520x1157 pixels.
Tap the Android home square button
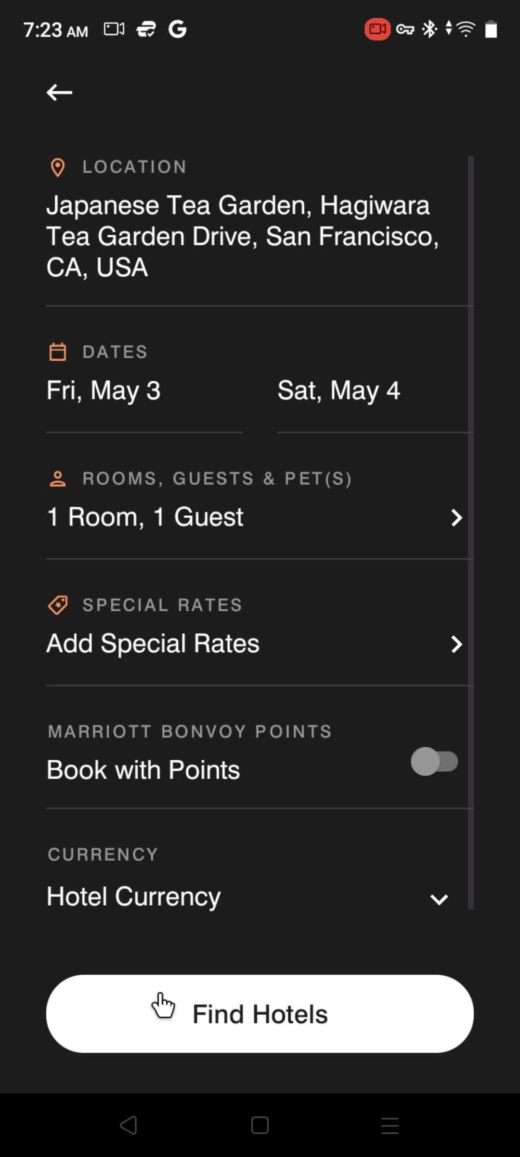(260, 1126)
